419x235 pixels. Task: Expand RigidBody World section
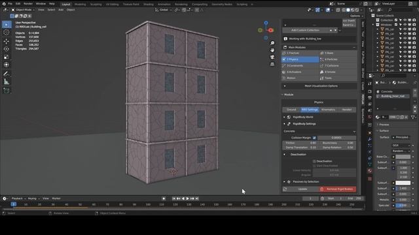pyautogui.click(x=284, y=117)
